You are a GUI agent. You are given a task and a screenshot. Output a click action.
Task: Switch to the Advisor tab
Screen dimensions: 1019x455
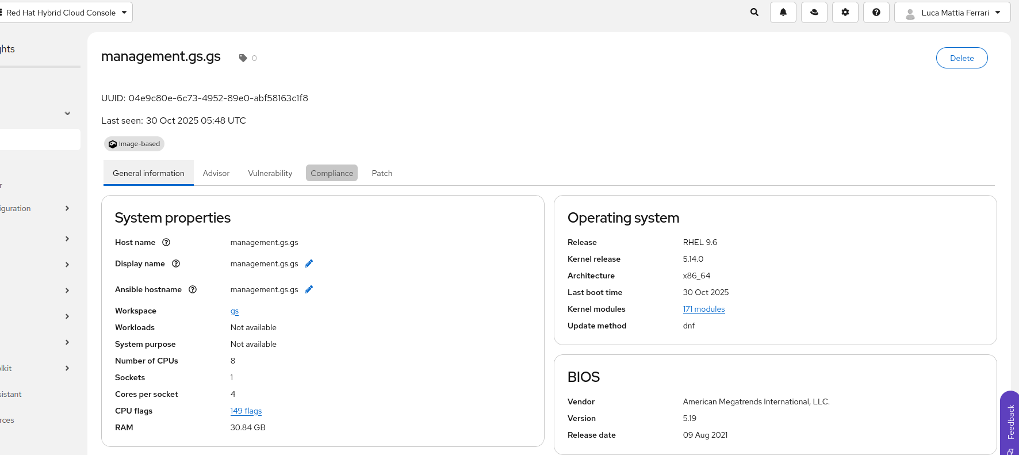[216, 173]
